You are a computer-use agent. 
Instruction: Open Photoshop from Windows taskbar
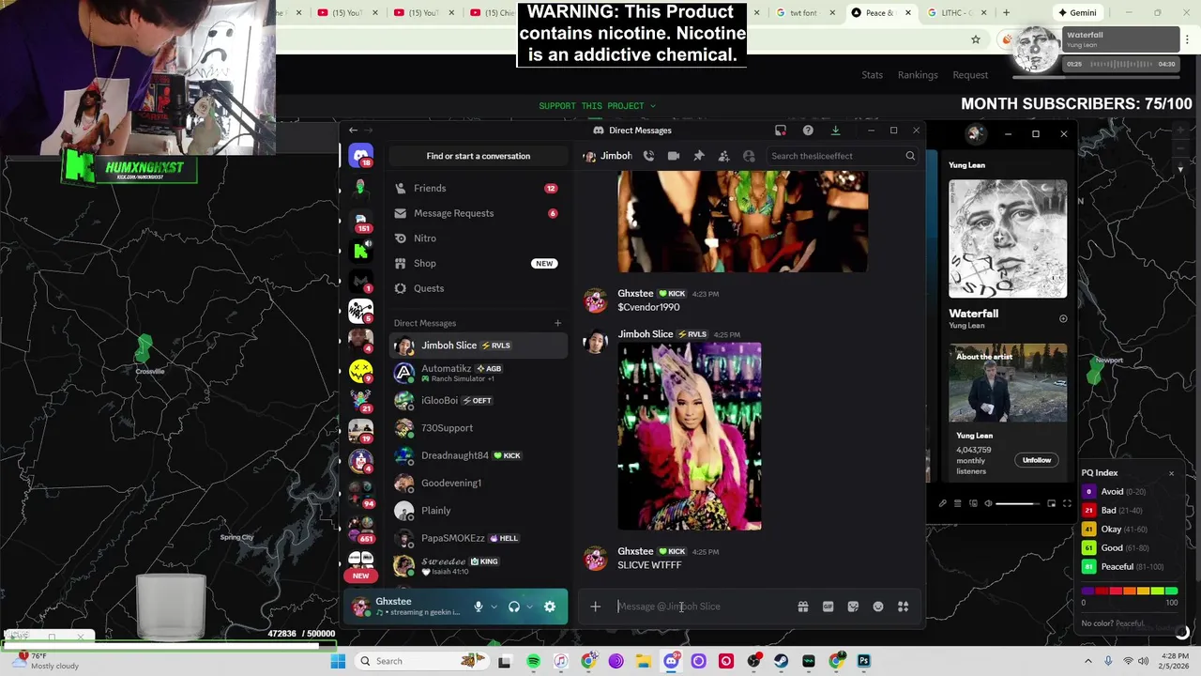click(863, 661)
